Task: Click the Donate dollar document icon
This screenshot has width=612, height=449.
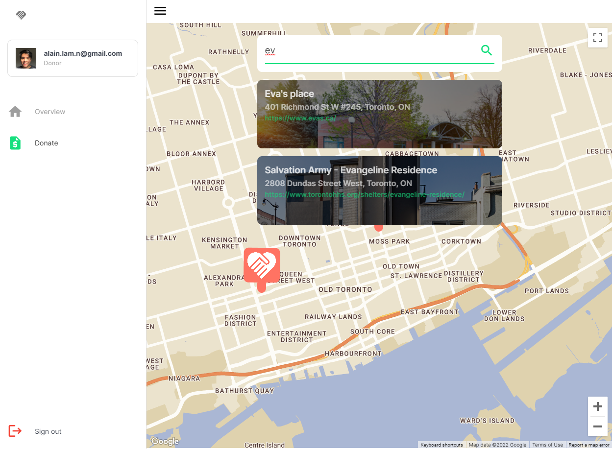Action: [x=15, y=143]
